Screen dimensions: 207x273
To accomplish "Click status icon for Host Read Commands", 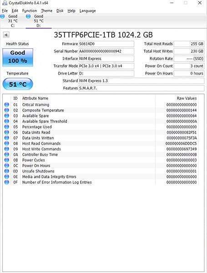I will pos(7,143).
